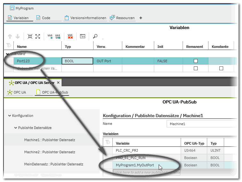Open the search magnifier tool

pyautogui.click(x=95, y=36)
